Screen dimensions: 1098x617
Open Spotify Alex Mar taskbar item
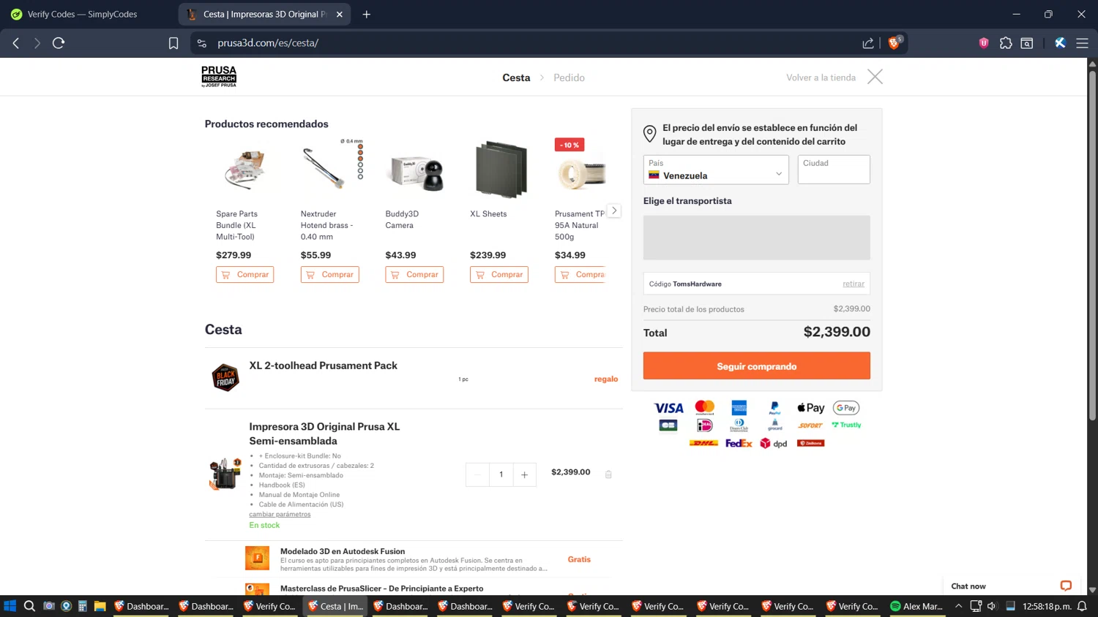pos(916,606)
